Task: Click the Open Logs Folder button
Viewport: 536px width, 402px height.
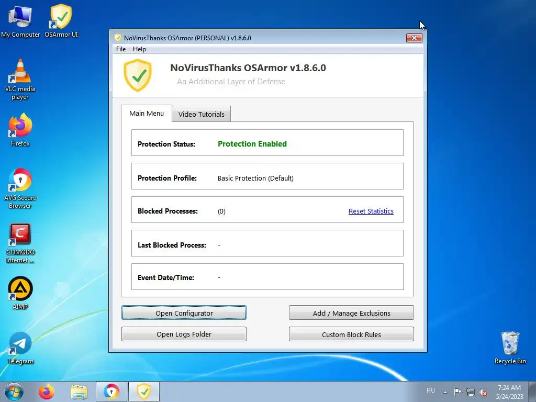Action: pyautogui.click(x=184, y=334)
